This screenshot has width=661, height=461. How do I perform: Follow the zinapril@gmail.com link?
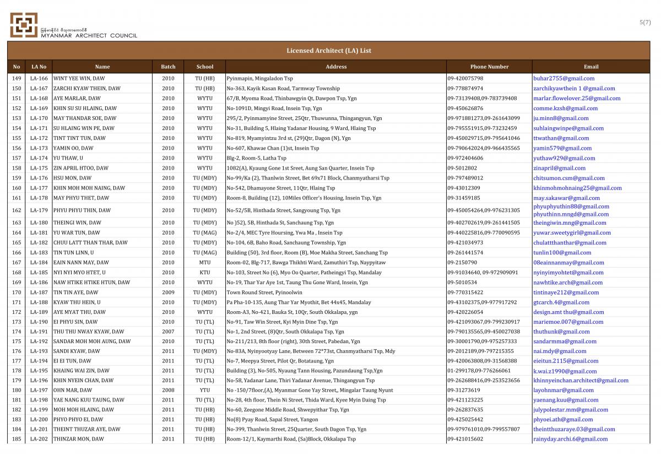560,168
